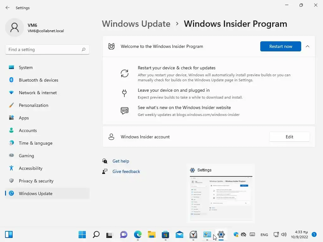This screenshot has height=242, width=323.
Task: Open Accounts settings
Action: (47, 130)
